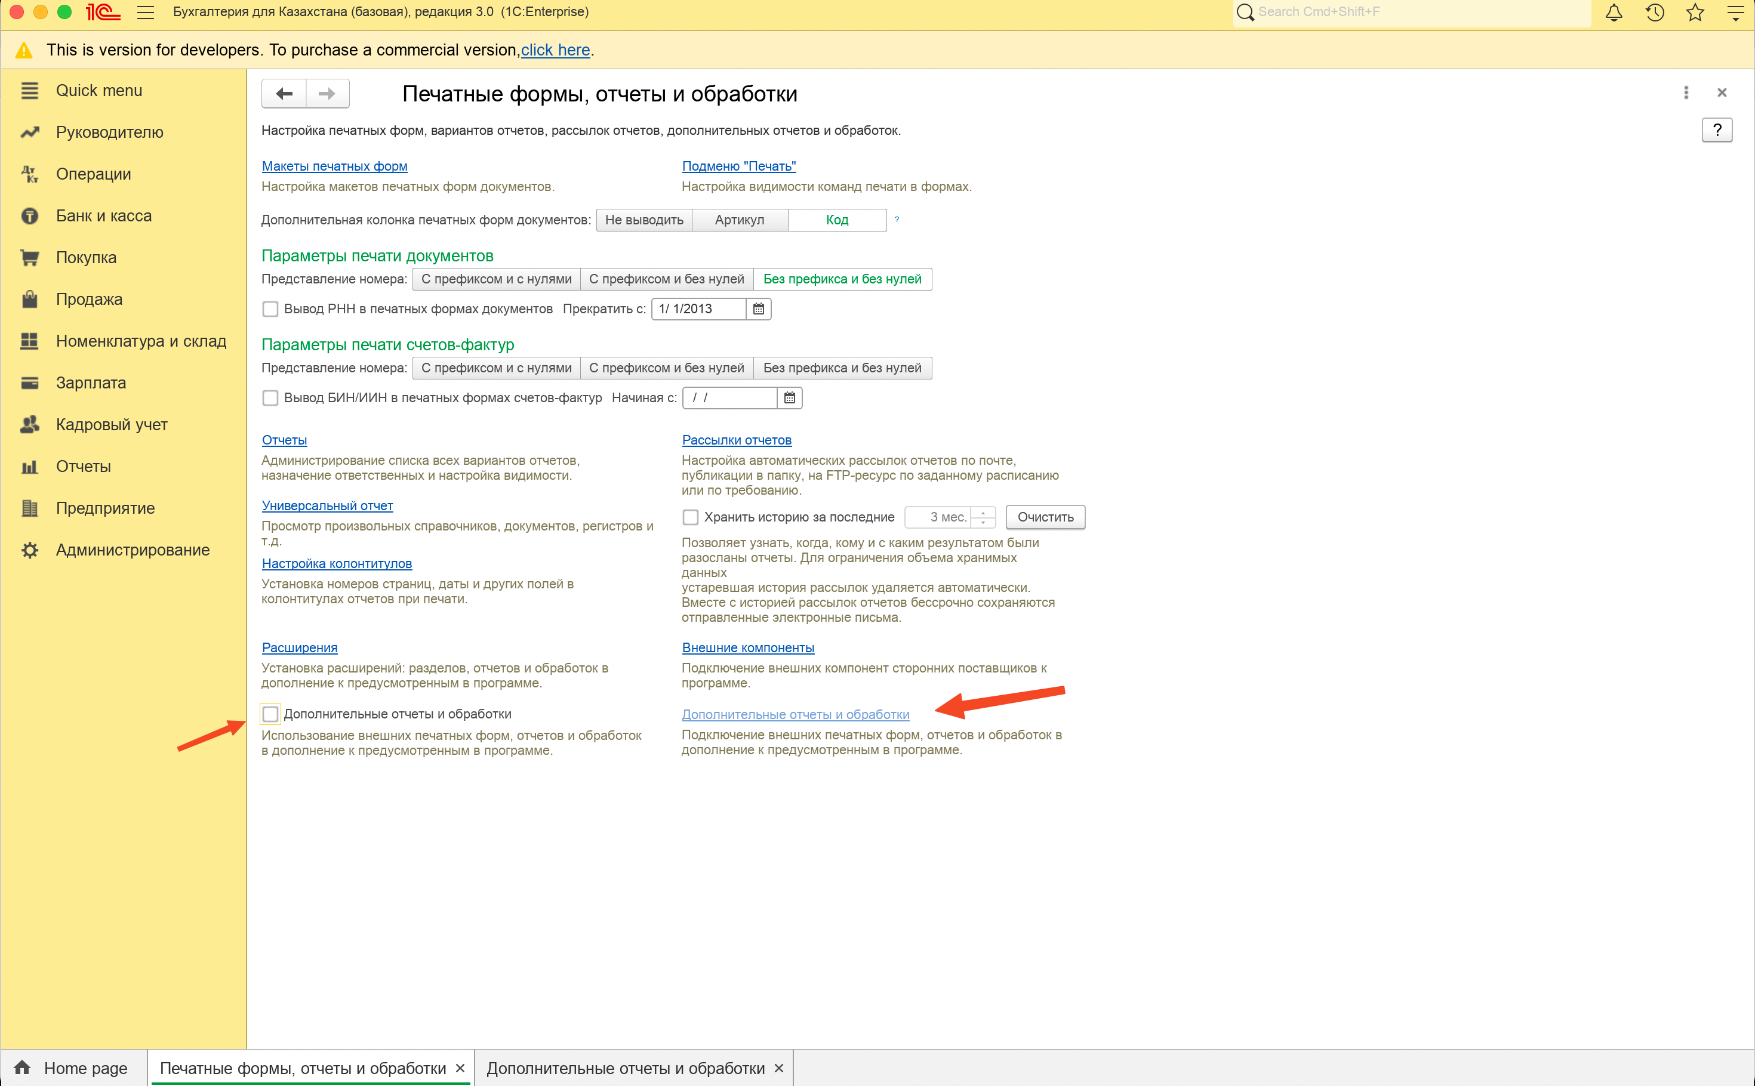Check Хранить историю за последние
Image resolution: width=1755 pixels, height=1086 pixels.
tap(691, 517)
